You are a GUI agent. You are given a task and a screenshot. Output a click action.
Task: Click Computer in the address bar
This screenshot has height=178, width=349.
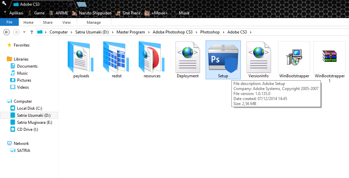pos(59,32)
